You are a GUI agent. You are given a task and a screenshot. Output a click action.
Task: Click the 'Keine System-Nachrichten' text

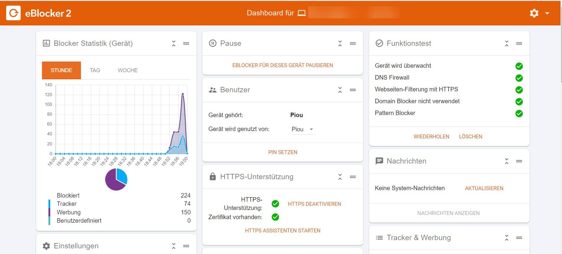(x=410, y=188)
